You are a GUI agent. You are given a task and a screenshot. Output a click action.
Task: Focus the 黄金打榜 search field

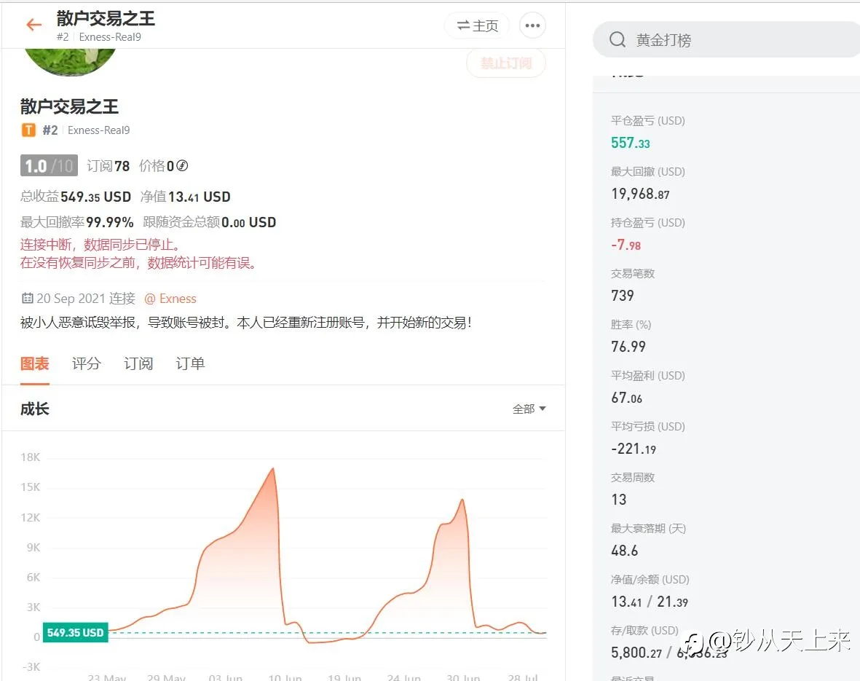coord(726,39)
